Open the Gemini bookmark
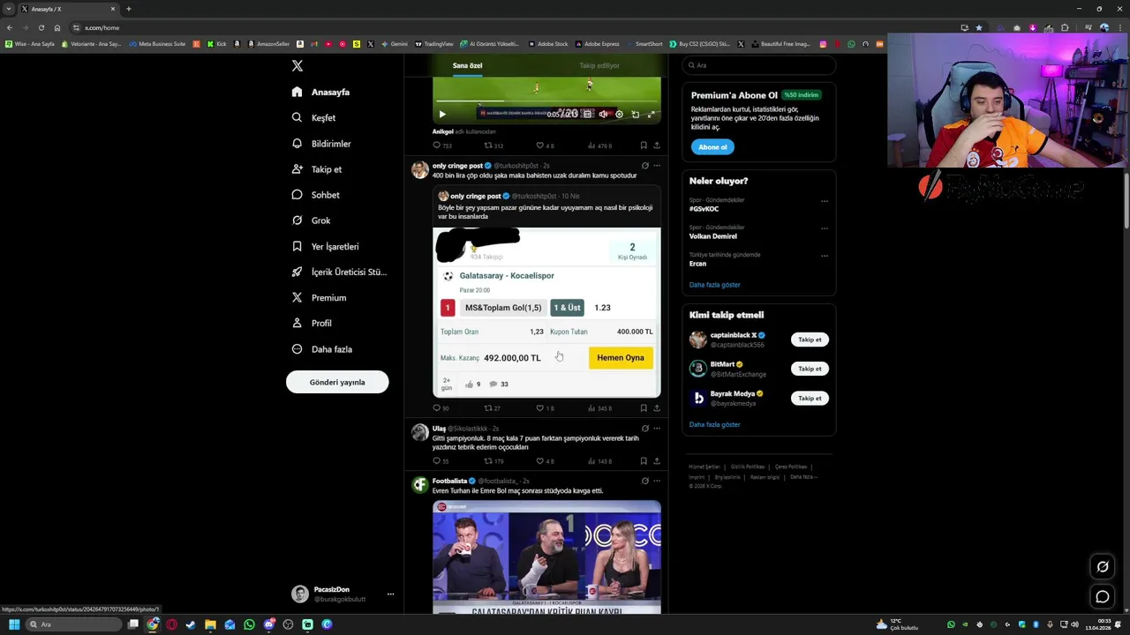The width and height of the screenshot is (1130, 635). point(394,44)
